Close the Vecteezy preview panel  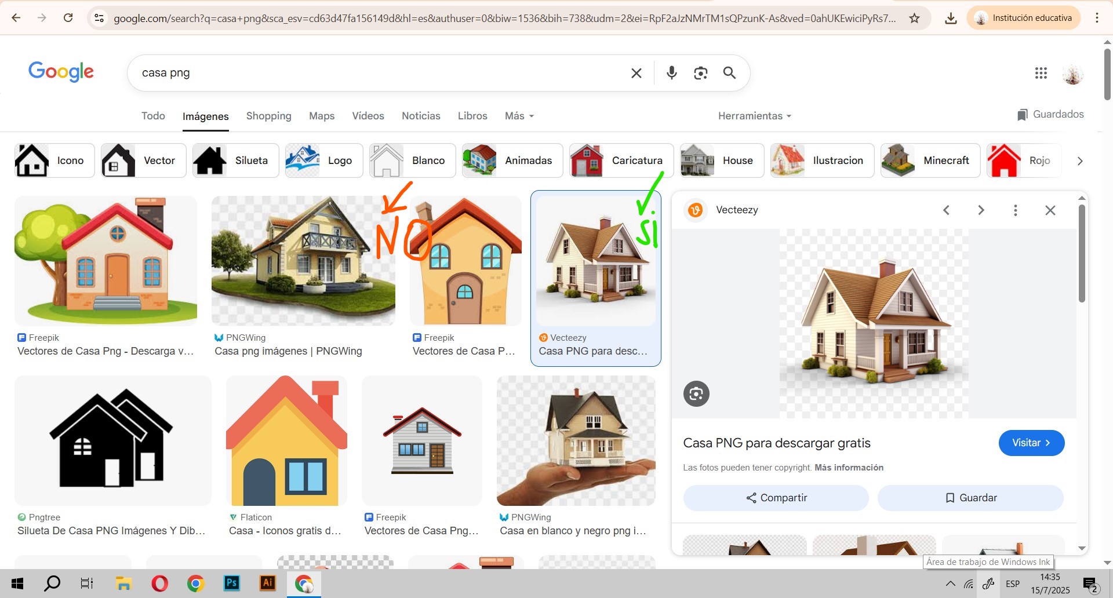pos(1050,210)
